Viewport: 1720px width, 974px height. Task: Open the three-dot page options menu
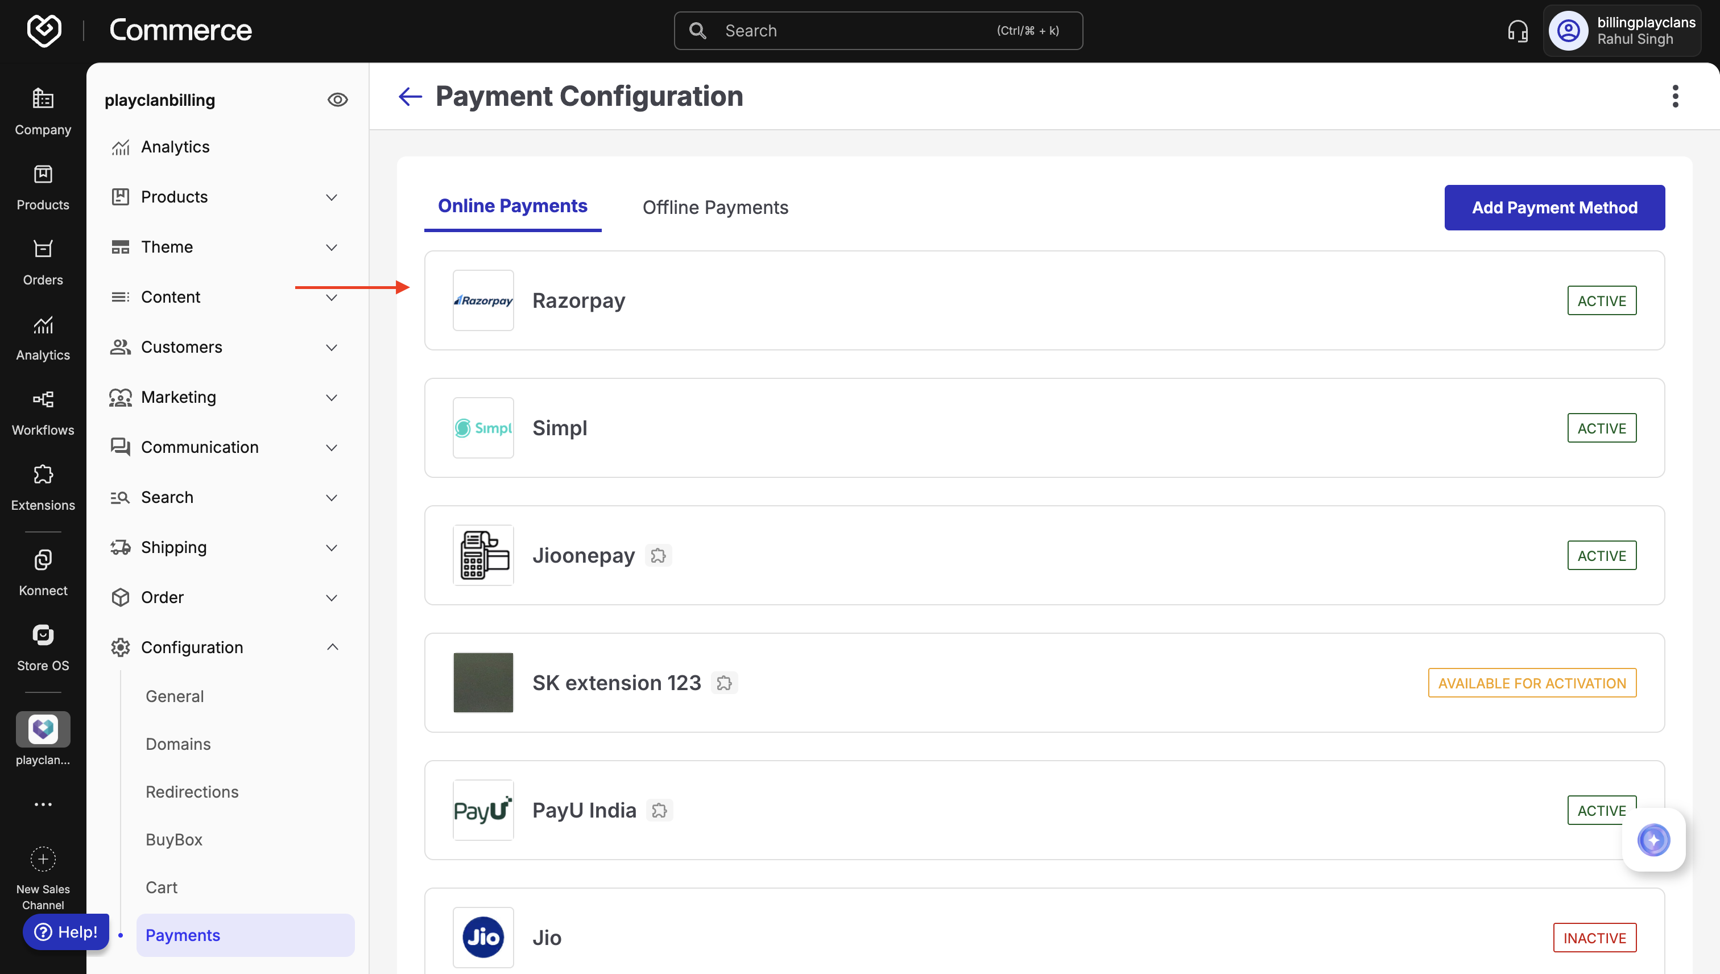tap(1674, 96)
